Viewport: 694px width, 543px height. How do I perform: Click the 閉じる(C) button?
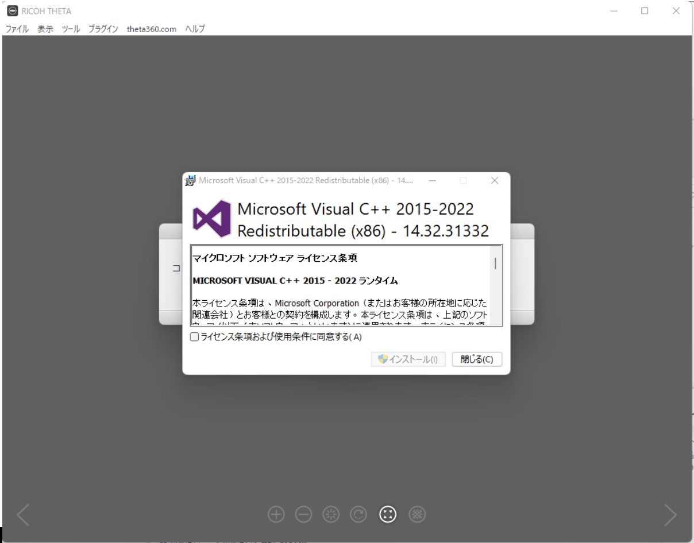click(477, 359)
